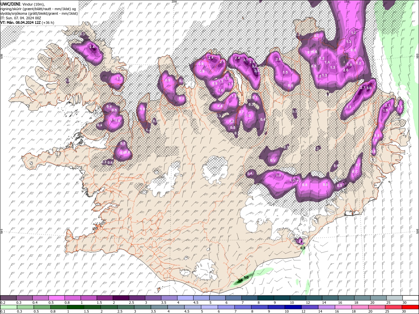Click the 2.7 snowfall value on the map
The height and width of the screenshot is (314, 419).
(x=362, y=88)
